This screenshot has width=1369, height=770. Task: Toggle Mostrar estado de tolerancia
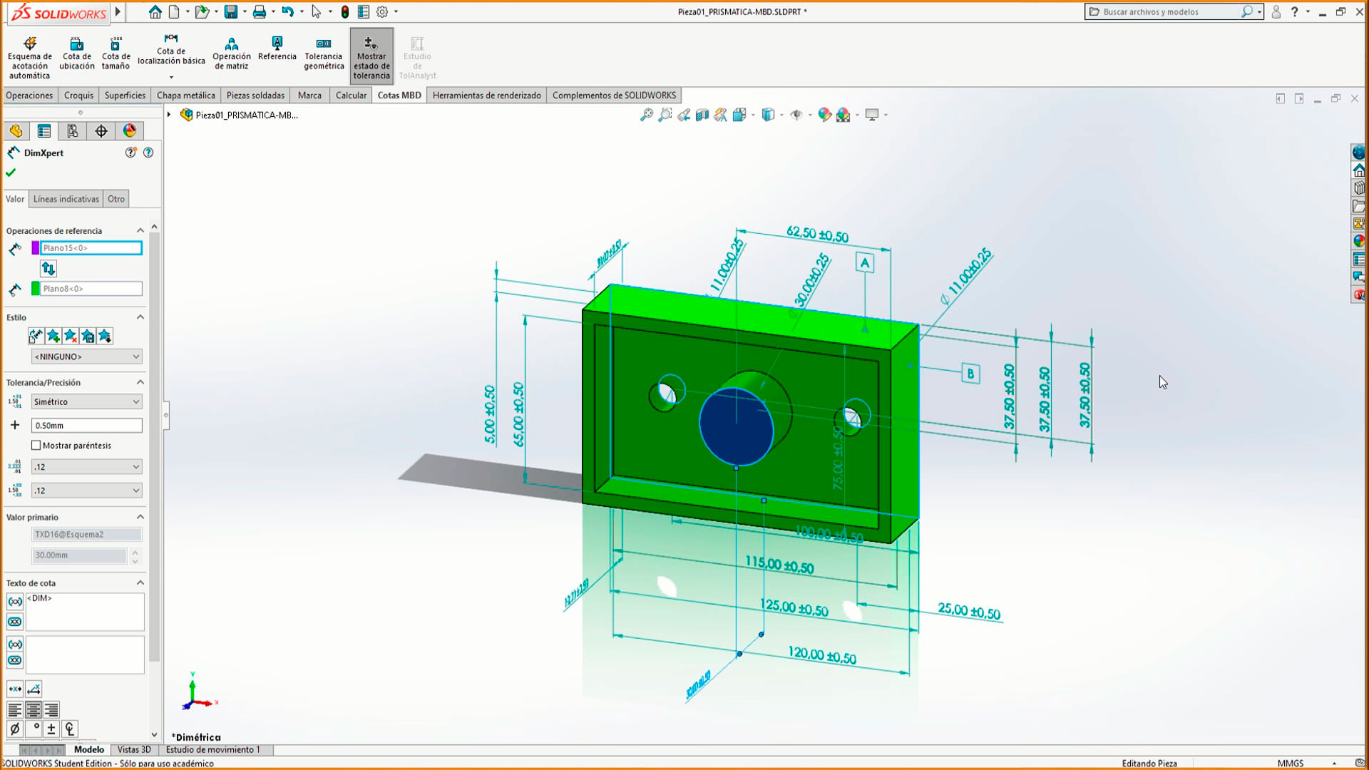[x=371, y=56]
